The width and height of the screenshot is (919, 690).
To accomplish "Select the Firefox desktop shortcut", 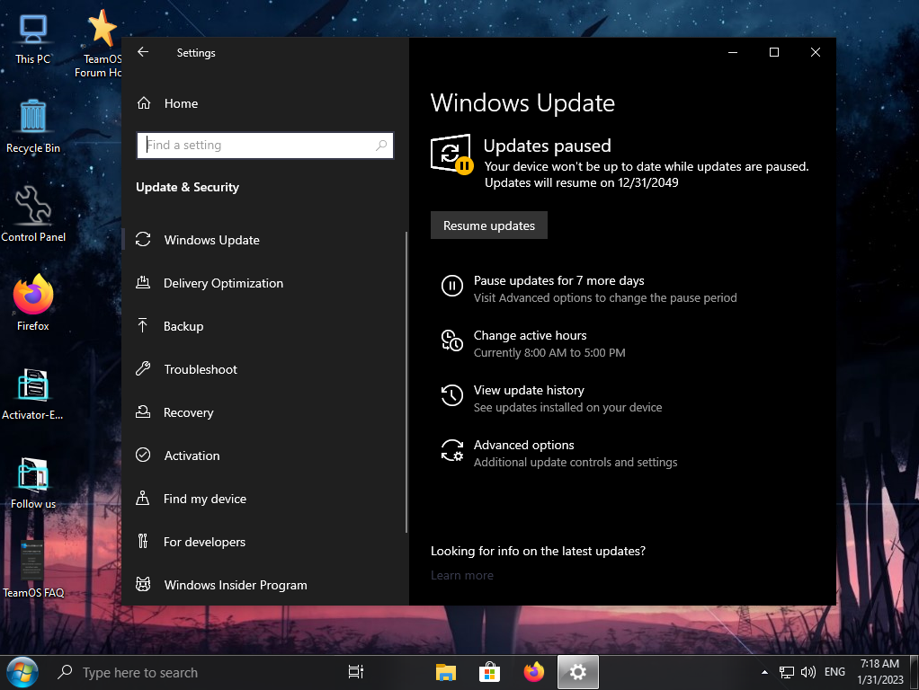I will coord(32,303).
